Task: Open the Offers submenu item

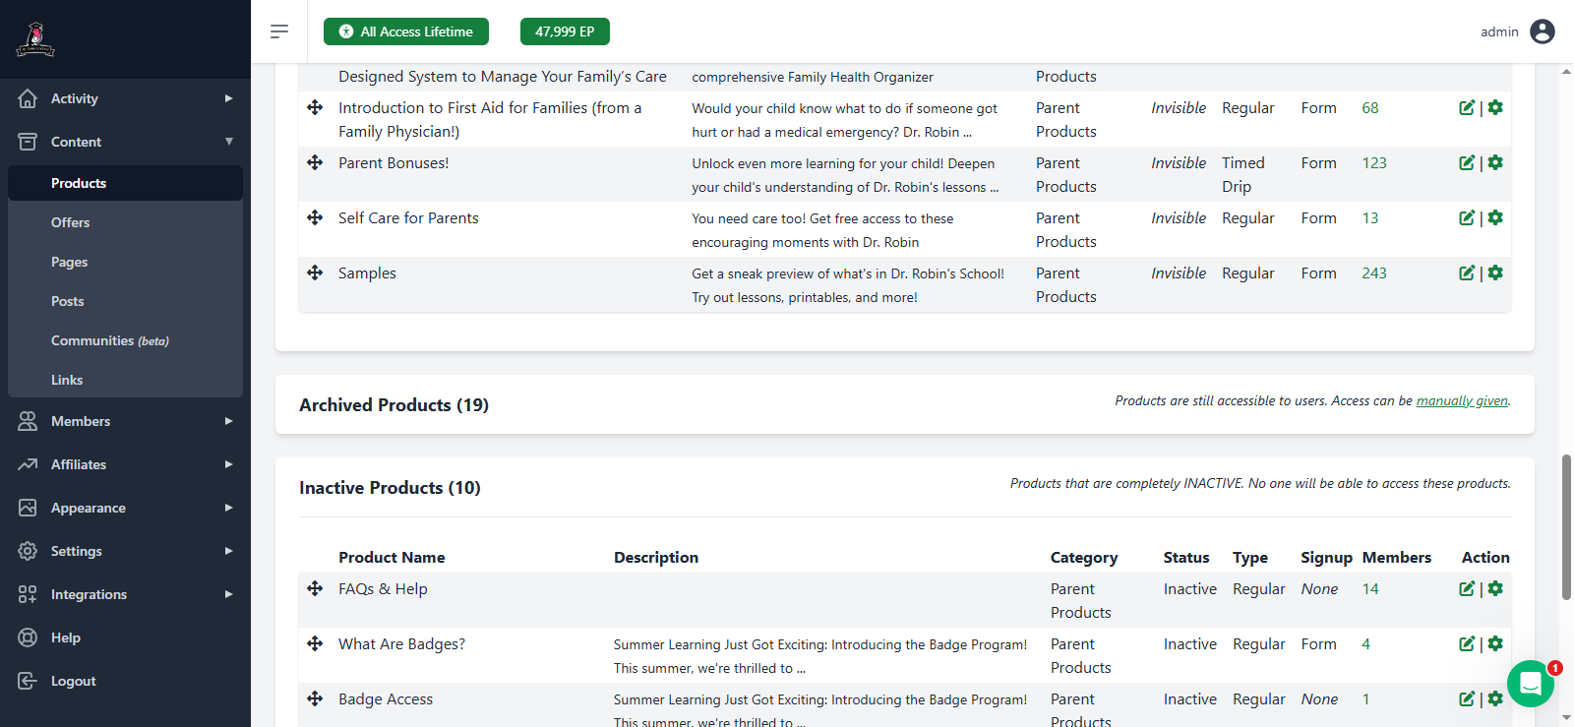Action: (x=71, y=222)
